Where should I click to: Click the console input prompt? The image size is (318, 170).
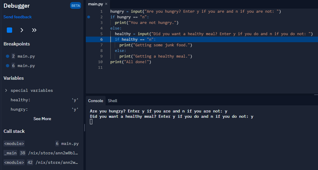coord(91,121)
